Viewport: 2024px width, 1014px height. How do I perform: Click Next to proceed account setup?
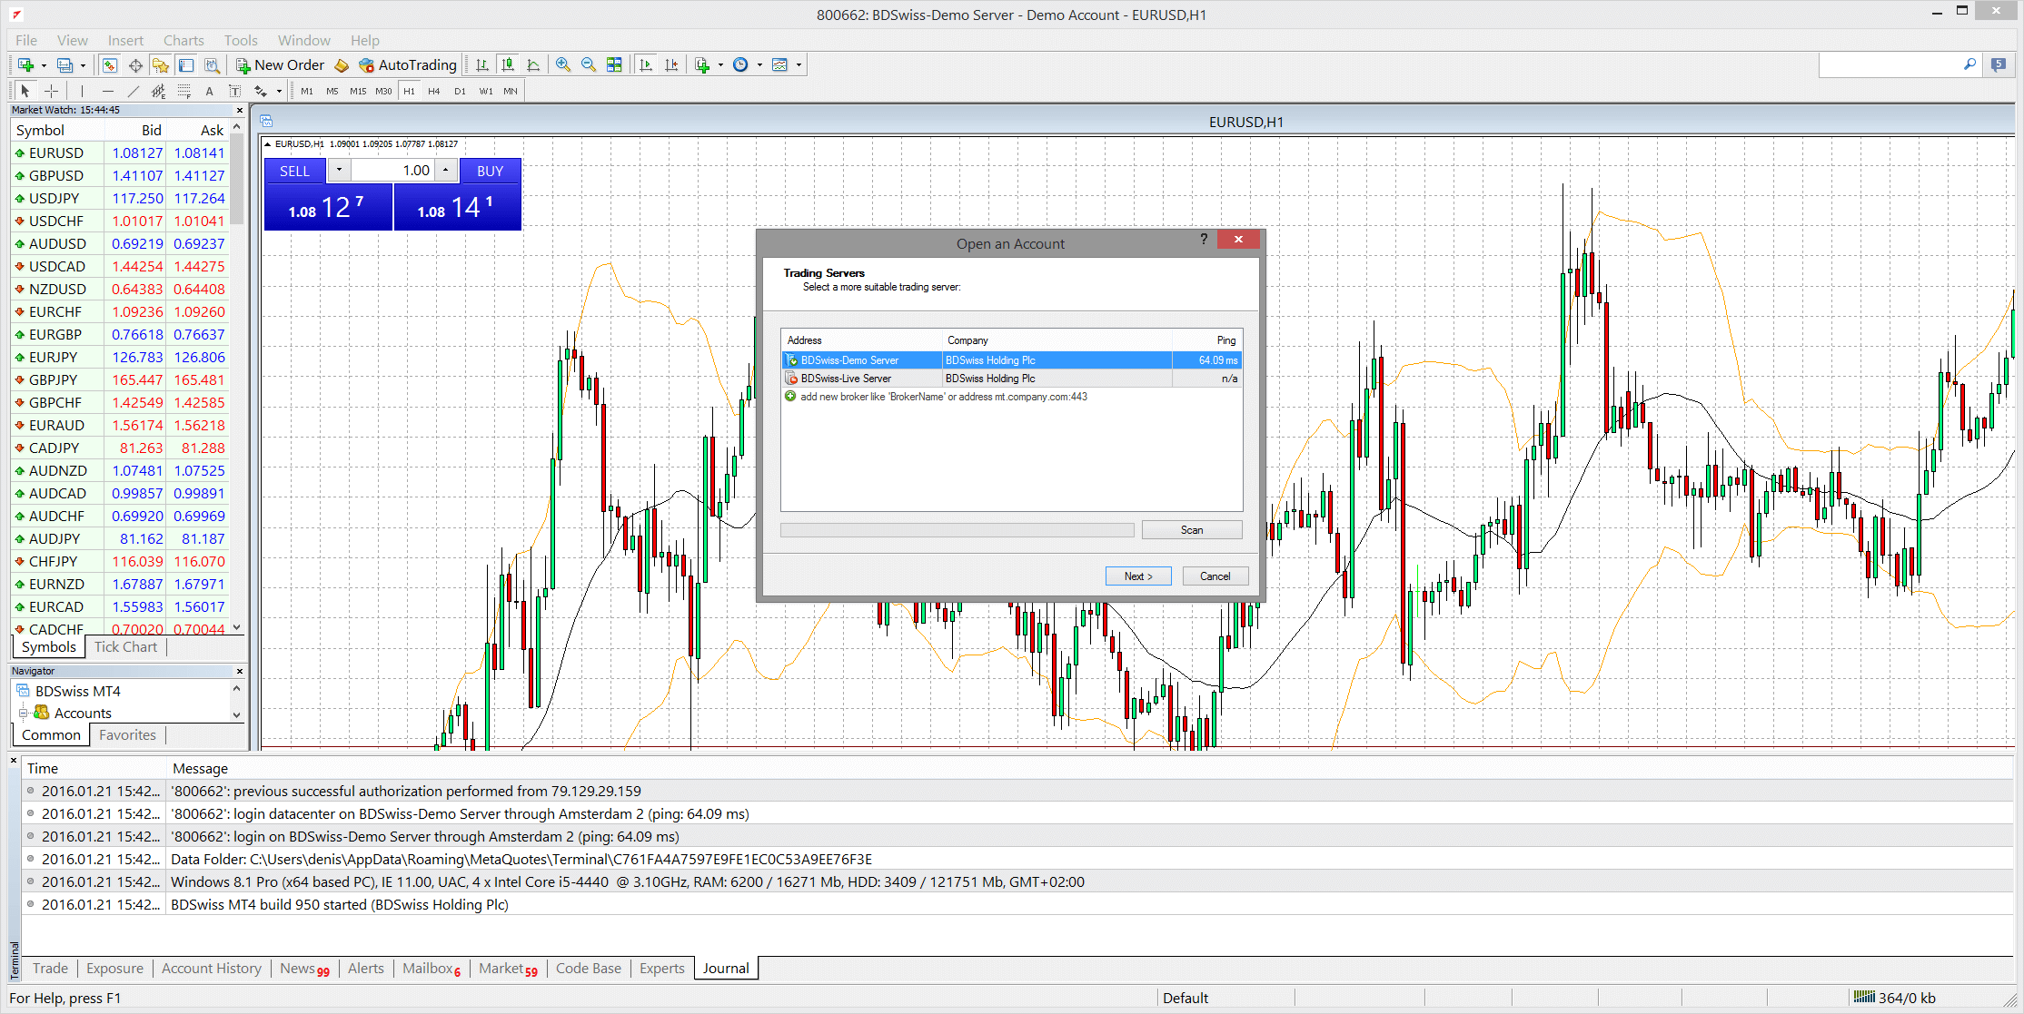click(1136, 576)
